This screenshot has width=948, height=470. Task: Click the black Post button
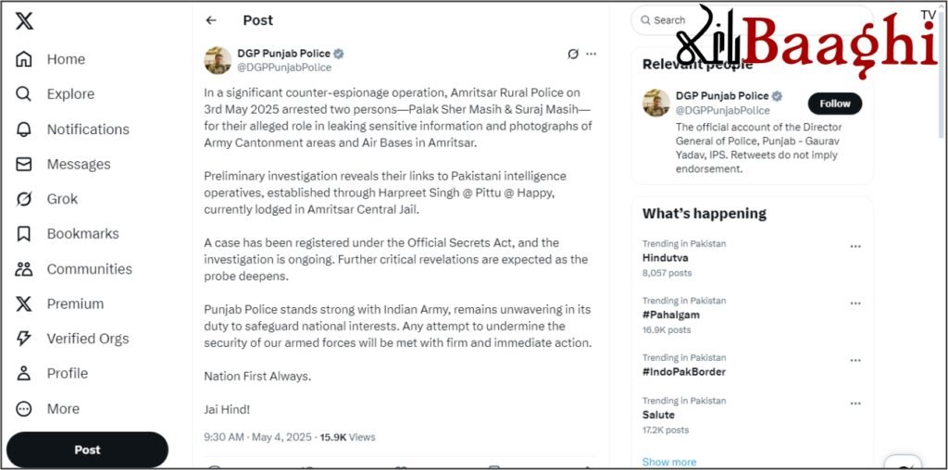(87, 450)
